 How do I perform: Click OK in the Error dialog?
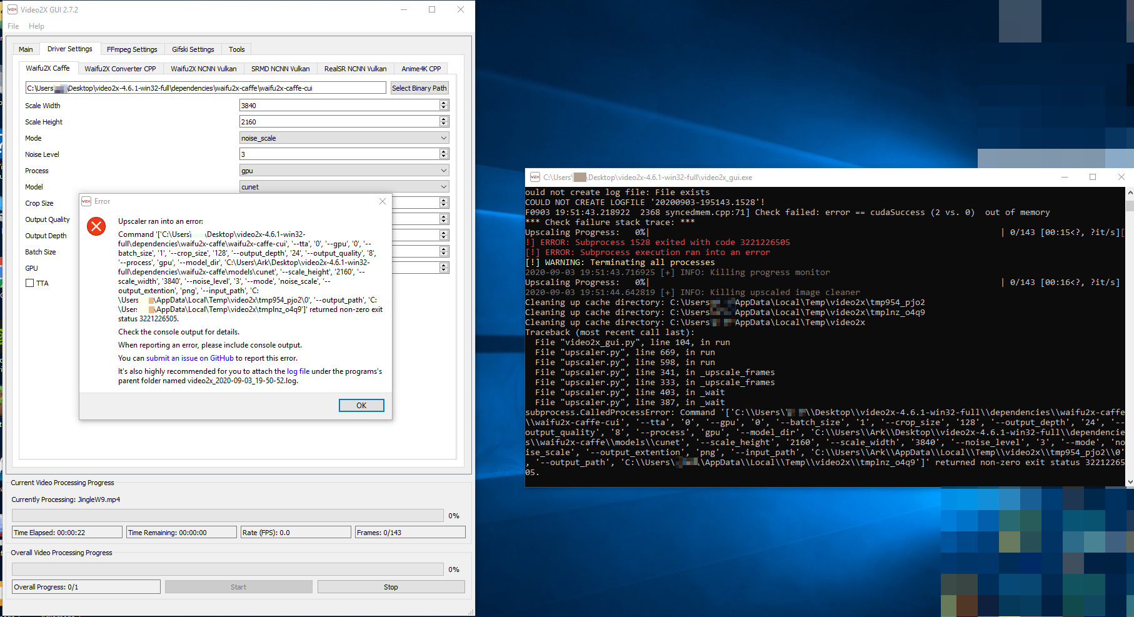point(361,406)
